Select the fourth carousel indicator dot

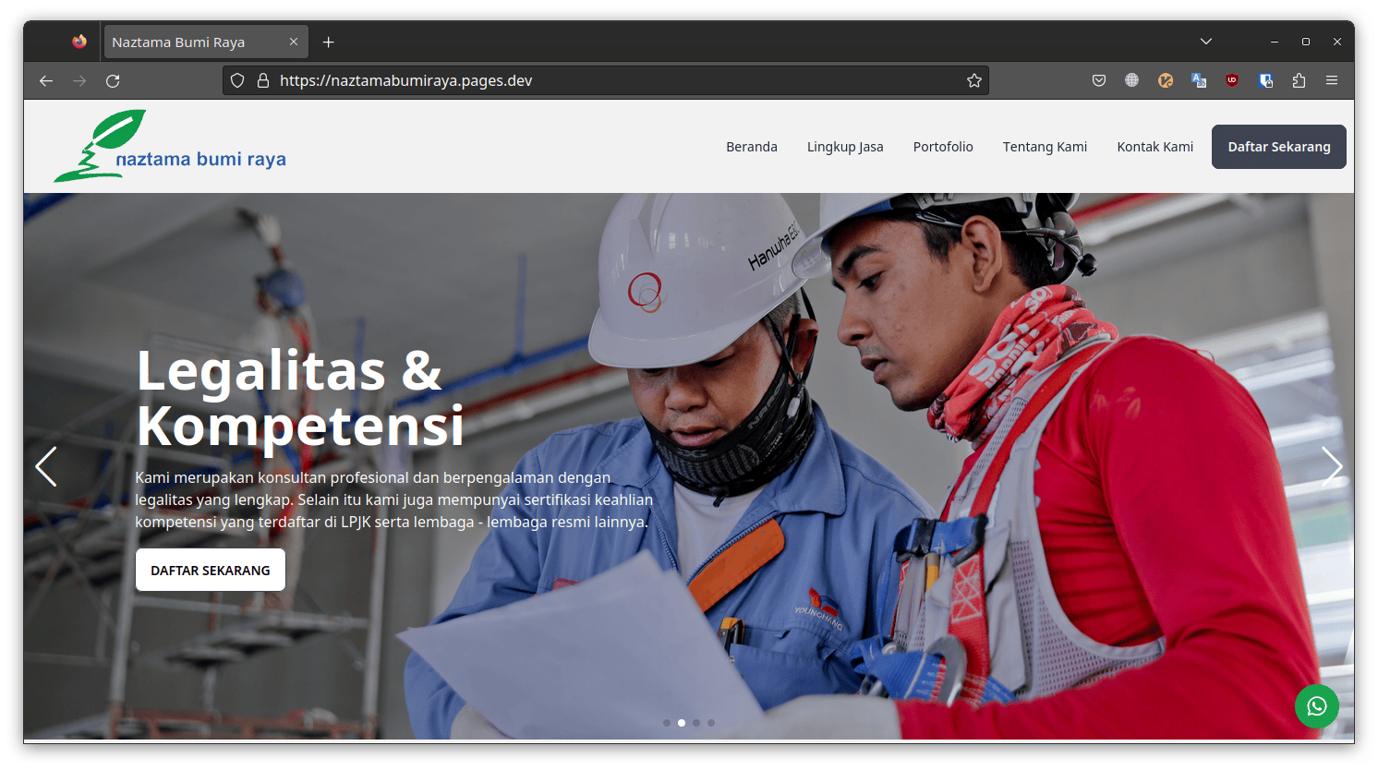[x=711, y=723]
